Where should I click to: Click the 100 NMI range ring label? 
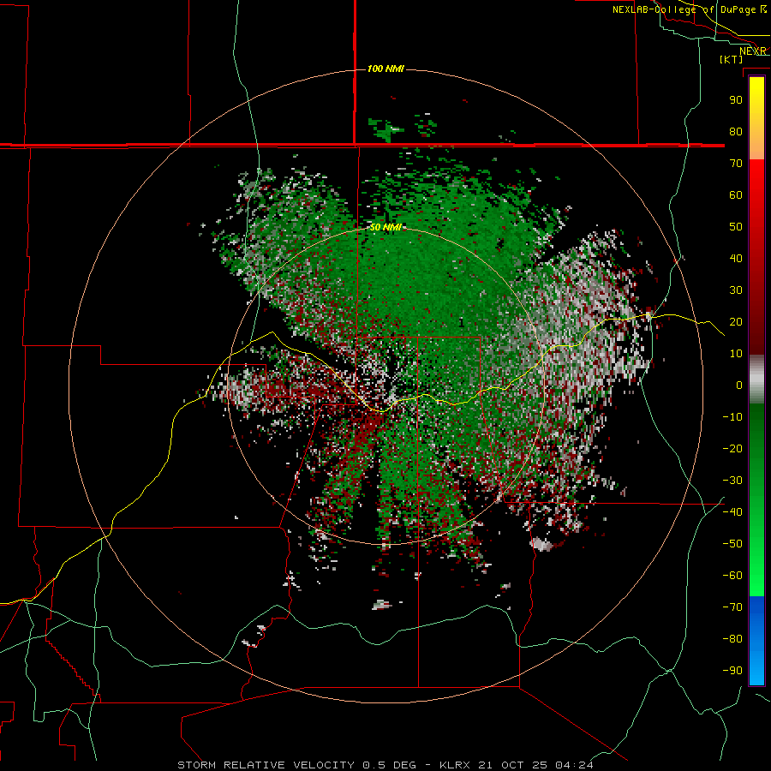pyautogui.click(x=385, y=69)
